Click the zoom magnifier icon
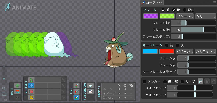The height and width of the screenshot is (103, 217). 4,89
